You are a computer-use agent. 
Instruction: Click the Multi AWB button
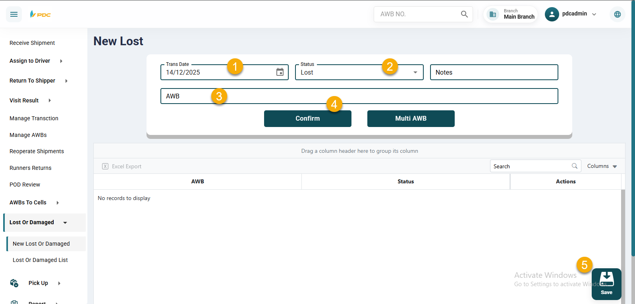(x=411, y=119)
